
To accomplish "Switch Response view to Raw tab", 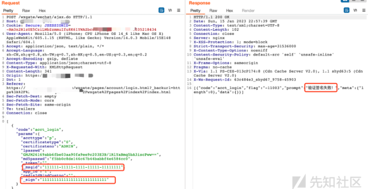I will (x=213, y=11).
